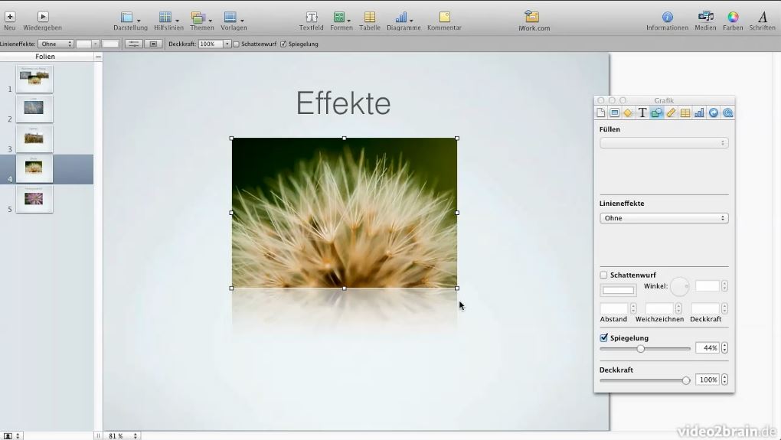Enable Schattenwurf in the format bar
This screenshot has width=781, height=440.
(236, 44)
